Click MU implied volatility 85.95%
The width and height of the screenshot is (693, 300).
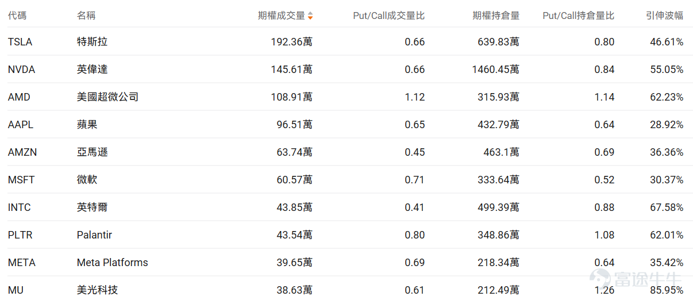pyautogui.click(x=667, y=290)
